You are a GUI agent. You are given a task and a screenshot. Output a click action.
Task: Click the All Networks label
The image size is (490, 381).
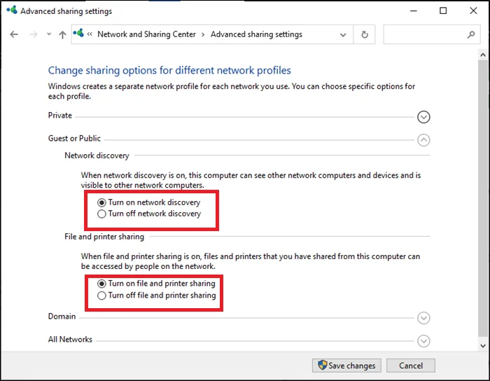(70, 339)
